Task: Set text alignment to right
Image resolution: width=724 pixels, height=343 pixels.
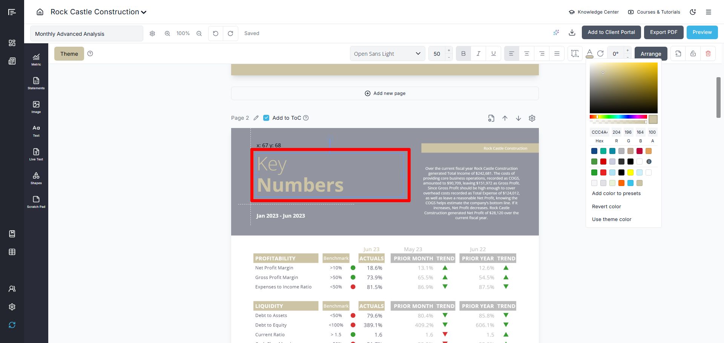Action: pos(542,53)
